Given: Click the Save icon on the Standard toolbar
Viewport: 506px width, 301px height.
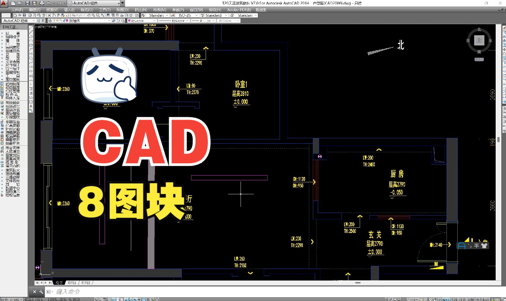Looking at the screenshot, I should [x=24, y=15].
